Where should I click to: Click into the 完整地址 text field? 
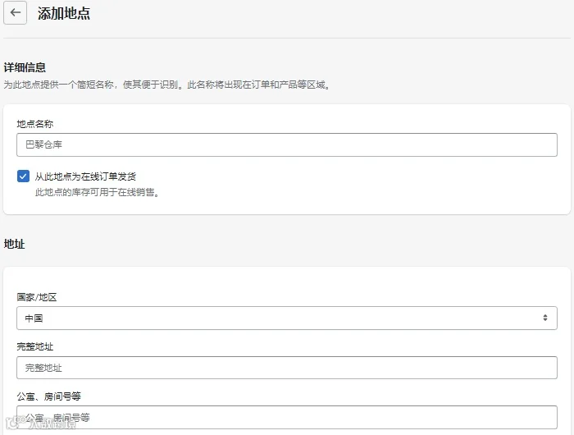pyautogui.click(x=287, y=368)
